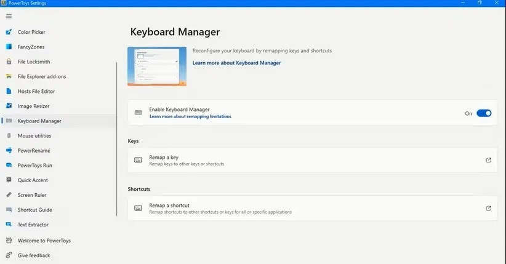Click the PowerRename sidebar icon

[x=9, y=150]
